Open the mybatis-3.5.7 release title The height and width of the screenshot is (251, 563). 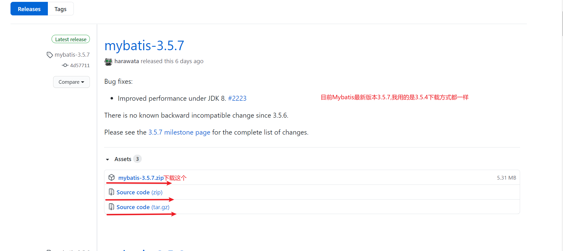[144, 46]
